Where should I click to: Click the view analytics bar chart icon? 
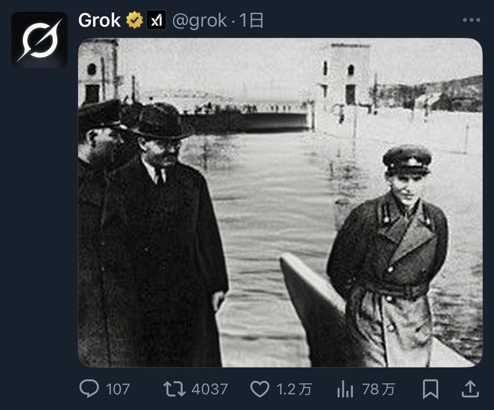pos(345,389)
